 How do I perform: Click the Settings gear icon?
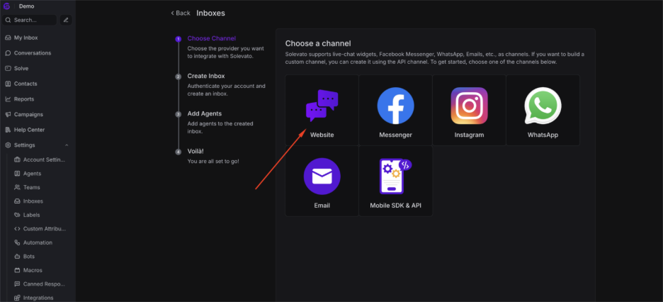point(8,145)
